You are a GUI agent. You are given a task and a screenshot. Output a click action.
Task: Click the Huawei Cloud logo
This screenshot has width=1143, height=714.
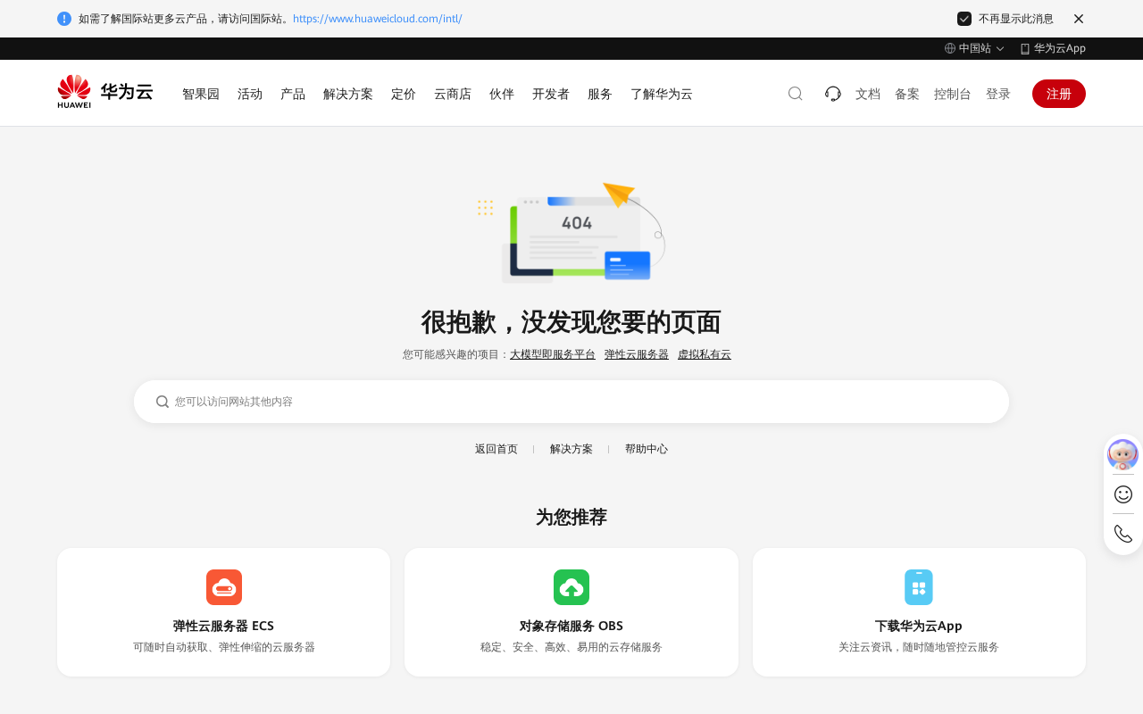pyautogui.click(x=104, y=92)
